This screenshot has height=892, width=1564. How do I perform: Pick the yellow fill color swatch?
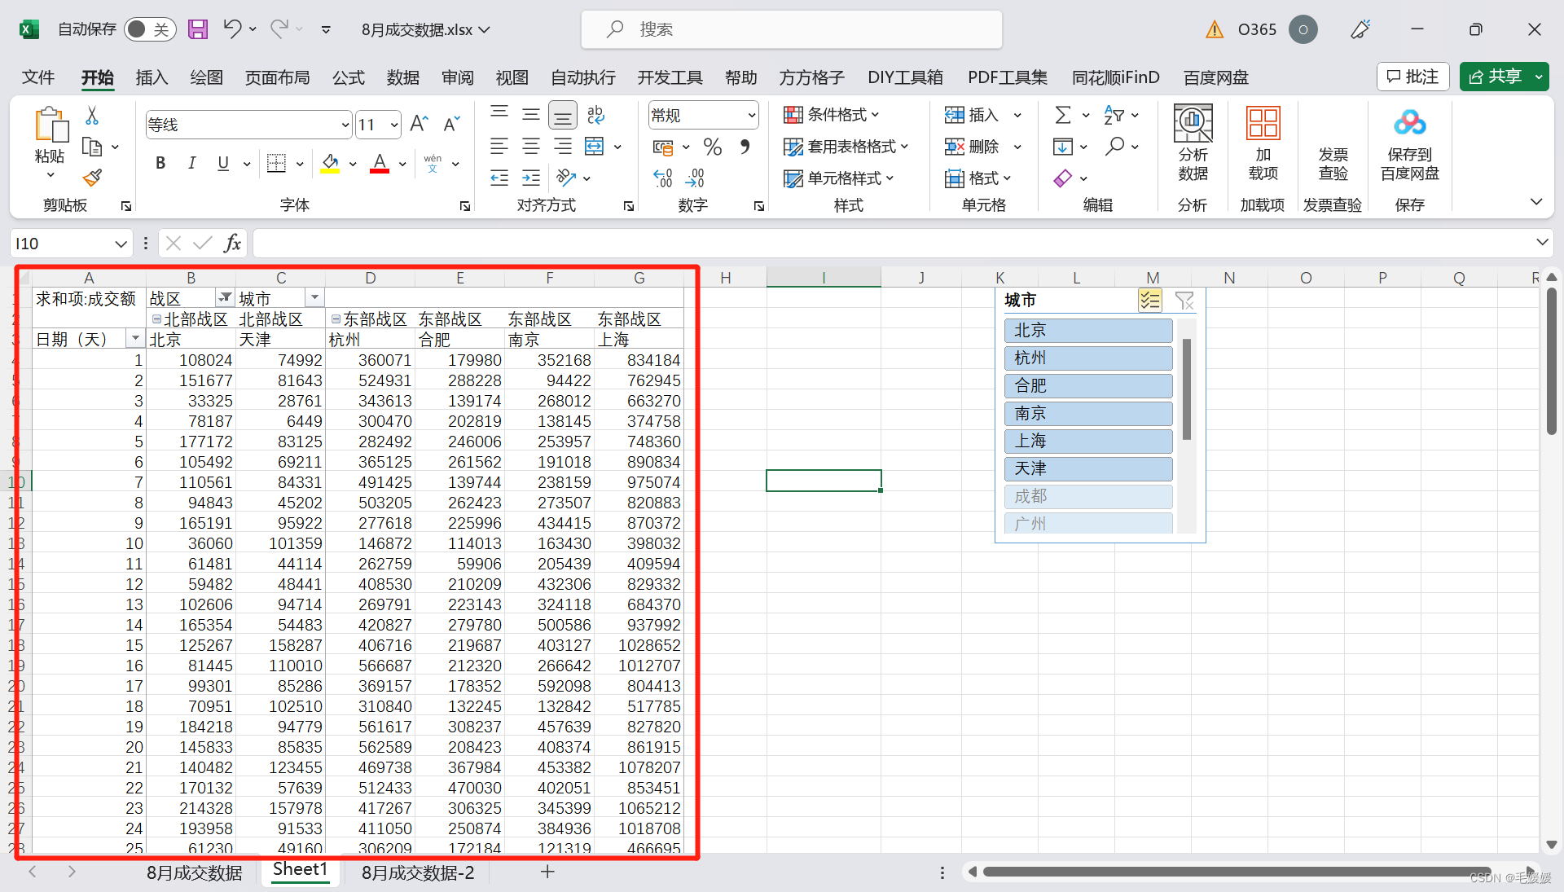[x=330, y=163]
